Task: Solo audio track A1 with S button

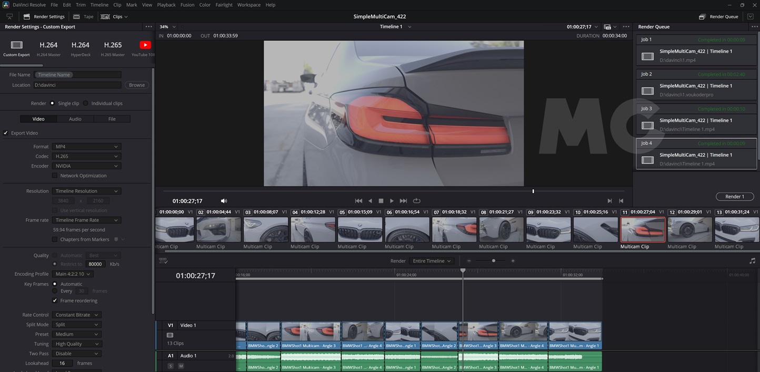Action: (171, 366)
